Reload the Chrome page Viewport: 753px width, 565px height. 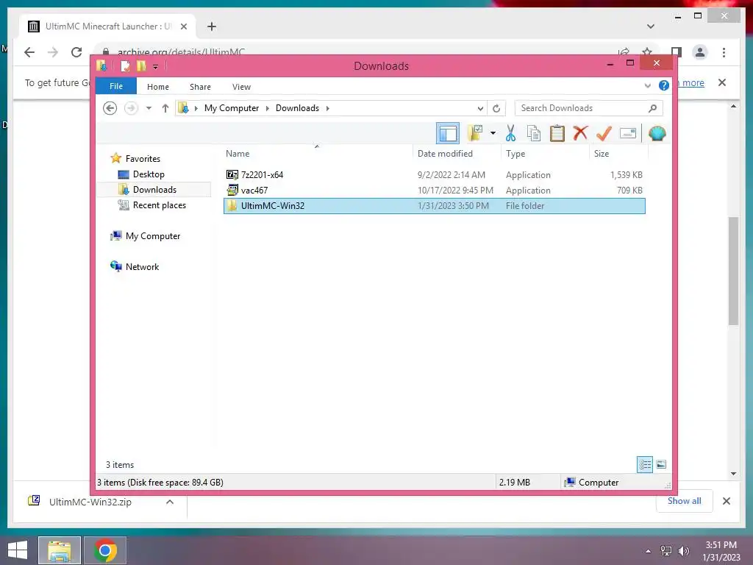click(76, 52)
